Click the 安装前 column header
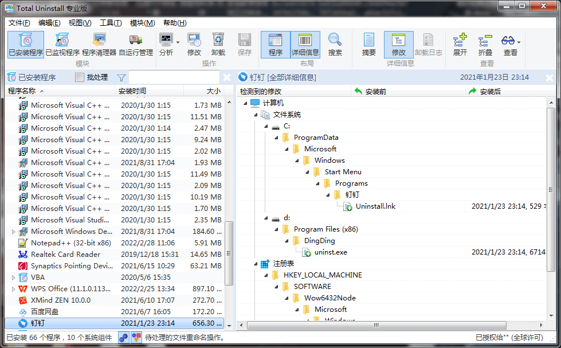Screen dimensions: 561x348 (x=408, y=91)
